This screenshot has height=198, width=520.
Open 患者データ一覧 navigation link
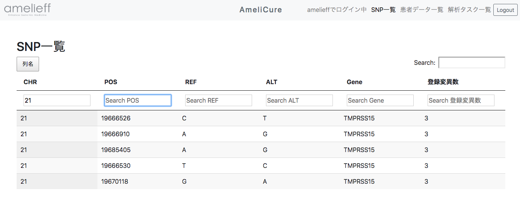(x=421, y=10)
